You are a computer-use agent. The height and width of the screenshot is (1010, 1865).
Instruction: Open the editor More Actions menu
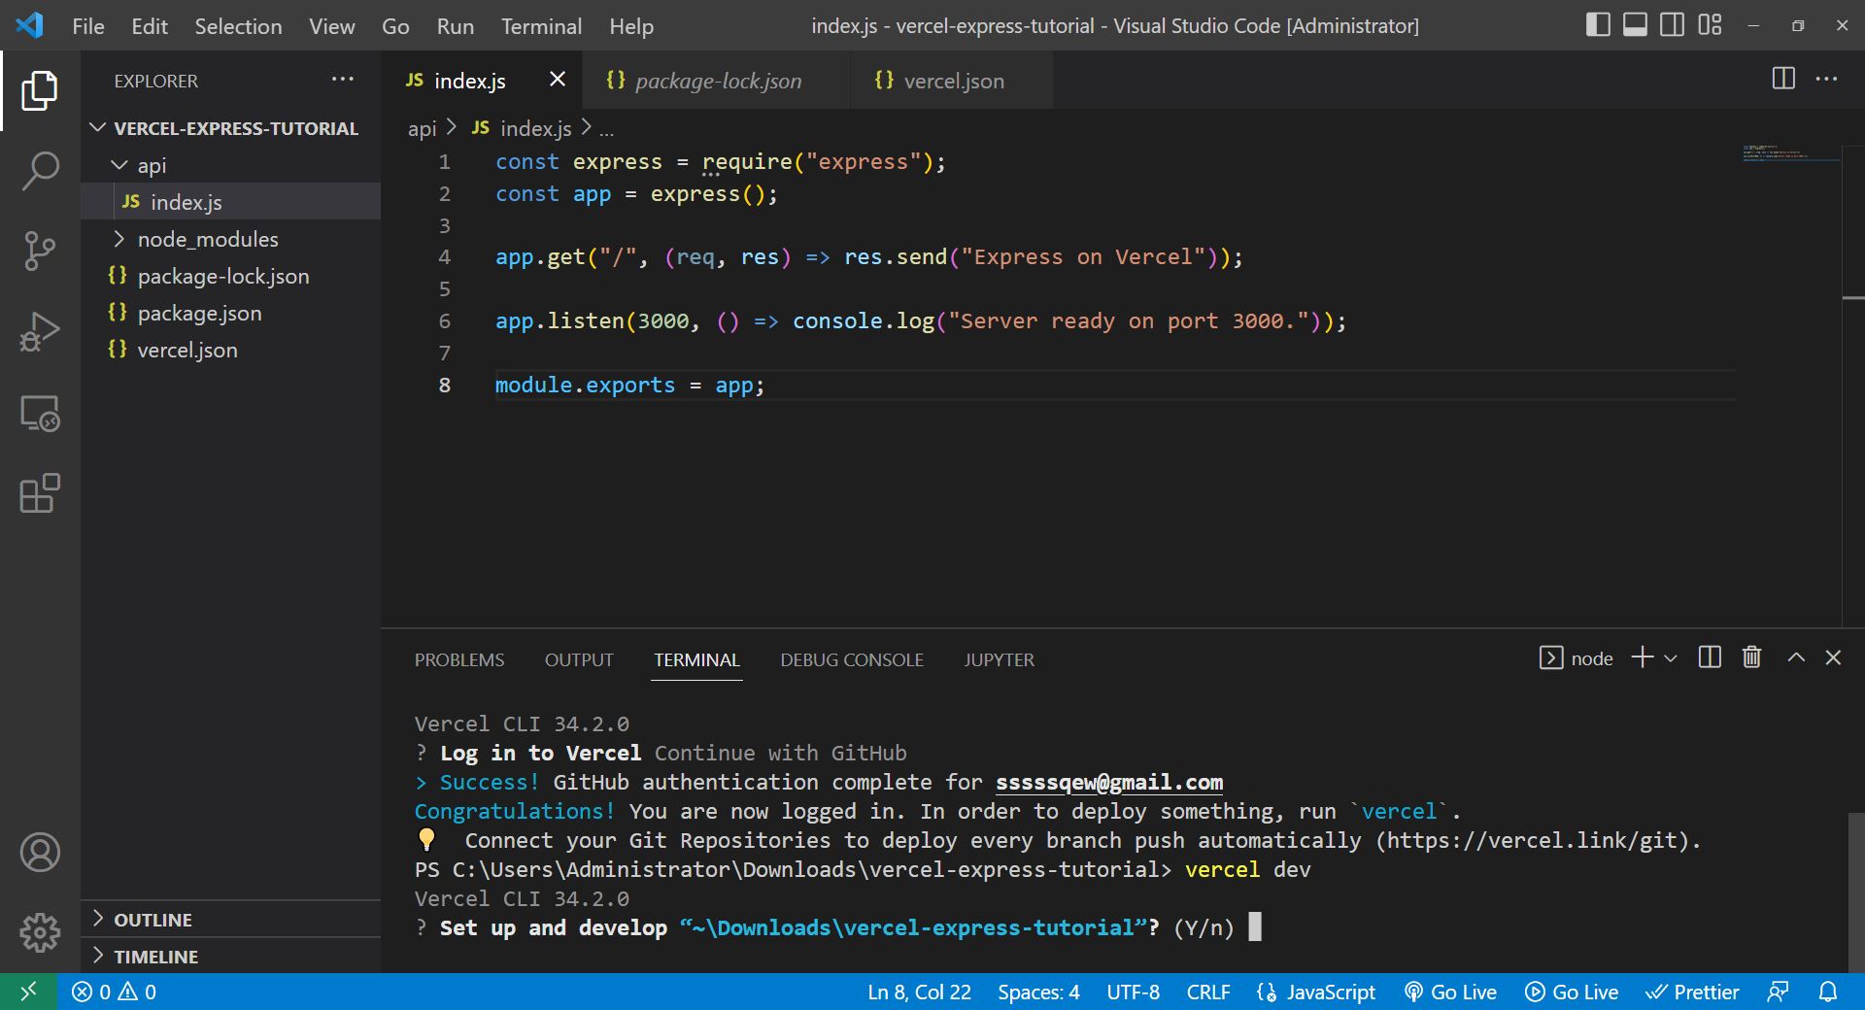pos(1826,79)
